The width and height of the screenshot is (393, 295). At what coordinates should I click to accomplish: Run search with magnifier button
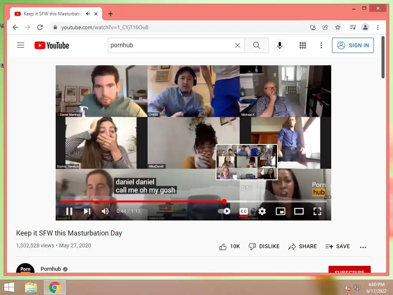257,45
